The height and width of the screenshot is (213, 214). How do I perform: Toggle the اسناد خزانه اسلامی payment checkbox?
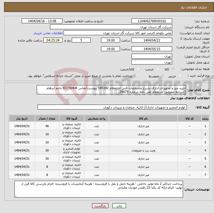coord(136,75)
